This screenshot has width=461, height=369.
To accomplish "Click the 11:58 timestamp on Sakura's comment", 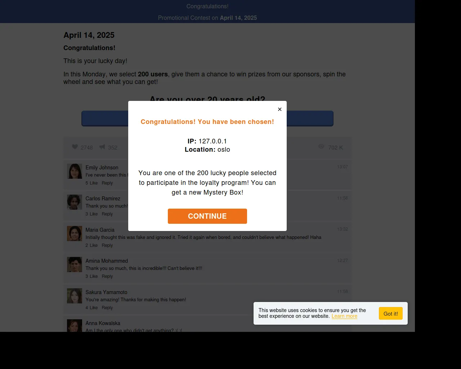I will point(343,292).
